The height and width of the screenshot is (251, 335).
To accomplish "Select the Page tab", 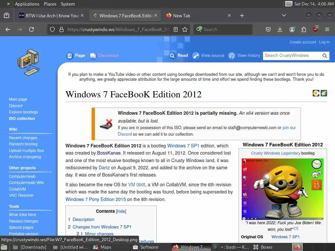I will pos(76,56).
